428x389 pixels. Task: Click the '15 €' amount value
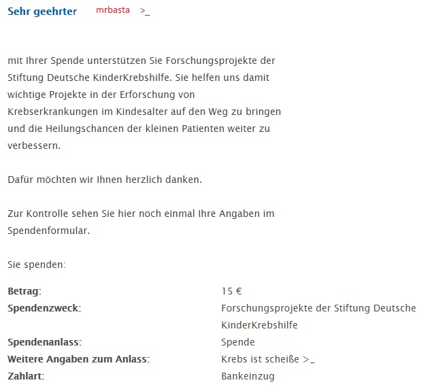pos(232,291)
